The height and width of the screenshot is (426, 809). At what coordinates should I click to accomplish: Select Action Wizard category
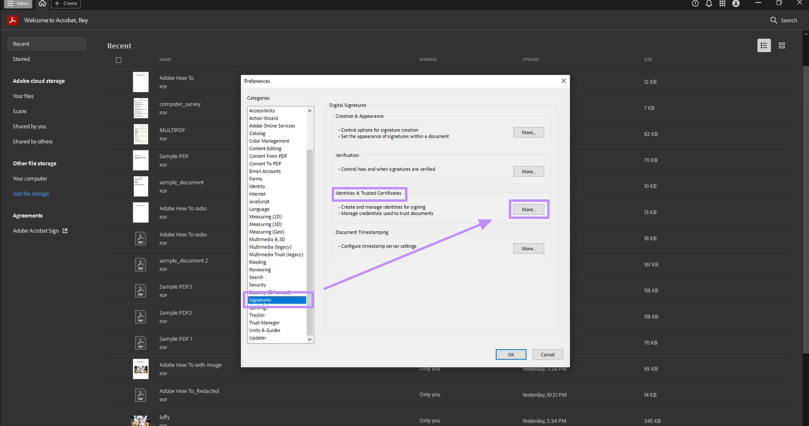264,118
